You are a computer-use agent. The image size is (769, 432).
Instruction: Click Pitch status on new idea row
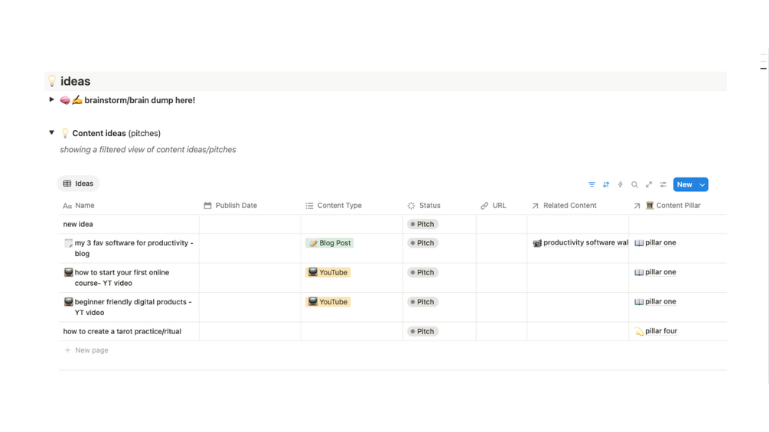(422, 225)
